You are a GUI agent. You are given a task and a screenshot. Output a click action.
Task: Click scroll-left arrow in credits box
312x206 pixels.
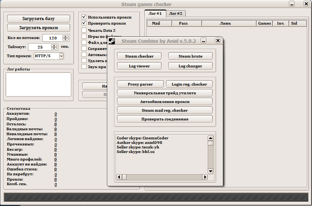coord(119,177)
